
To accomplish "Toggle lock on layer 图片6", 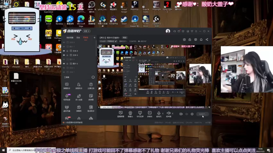I will 67,64.
